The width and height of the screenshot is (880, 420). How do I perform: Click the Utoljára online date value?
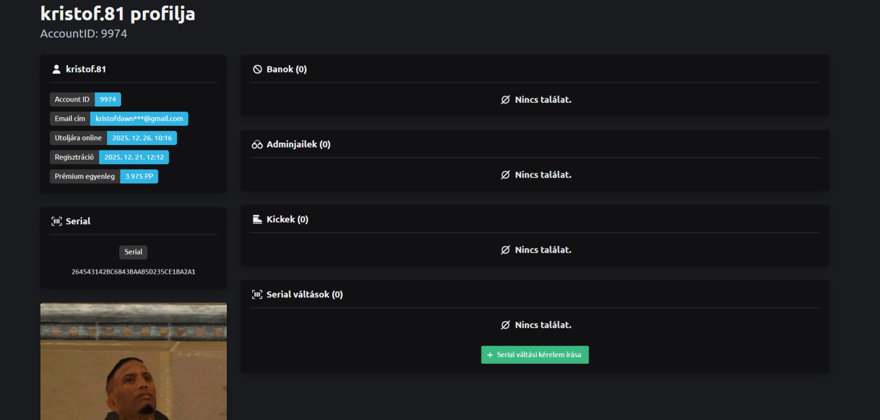coord(142,138)
